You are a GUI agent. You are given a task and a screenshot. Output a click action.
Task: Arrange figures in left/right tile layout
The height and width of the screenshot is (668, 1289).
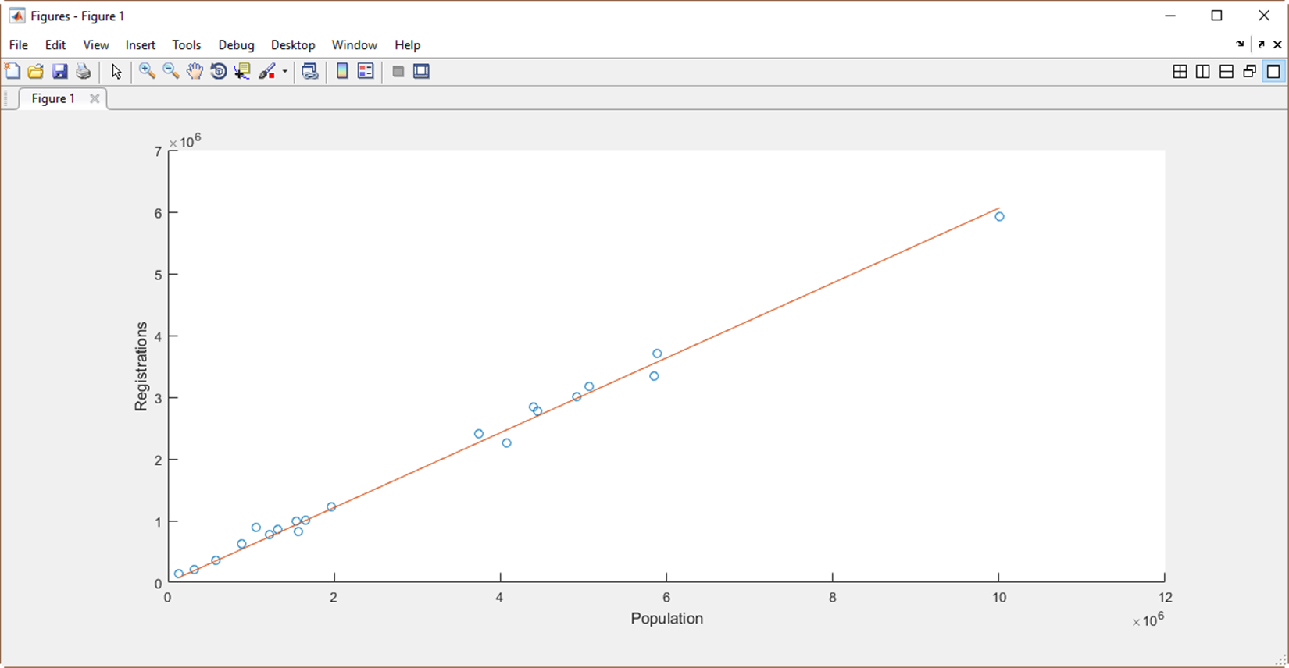click(1203, 72)
